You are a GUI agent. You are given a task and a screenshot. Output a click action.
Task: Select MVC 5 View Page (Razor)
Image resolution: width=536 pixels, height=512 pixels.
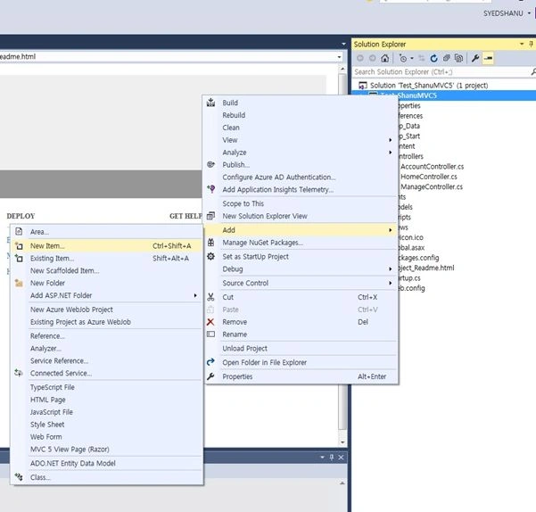107,449
